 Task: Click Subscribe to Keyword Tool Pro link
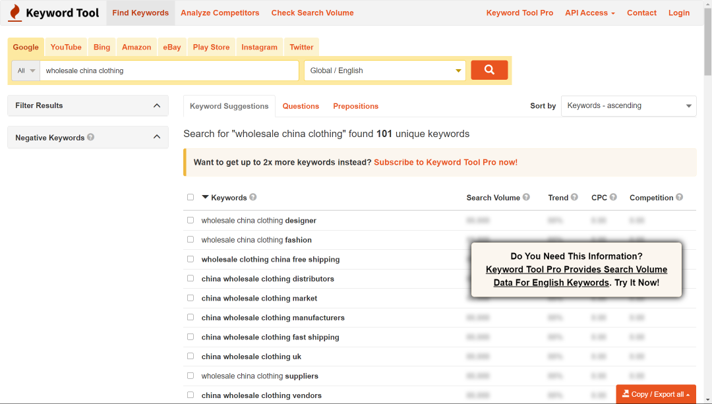click(446, 162)
